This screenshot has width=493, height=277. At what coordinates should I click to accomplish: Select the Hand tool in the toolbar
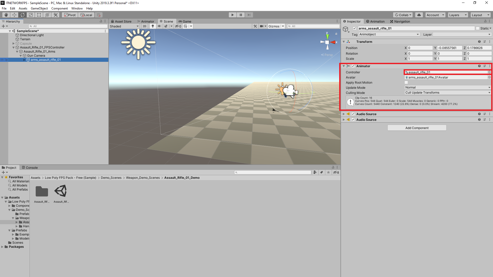click(x=6, y=15)
